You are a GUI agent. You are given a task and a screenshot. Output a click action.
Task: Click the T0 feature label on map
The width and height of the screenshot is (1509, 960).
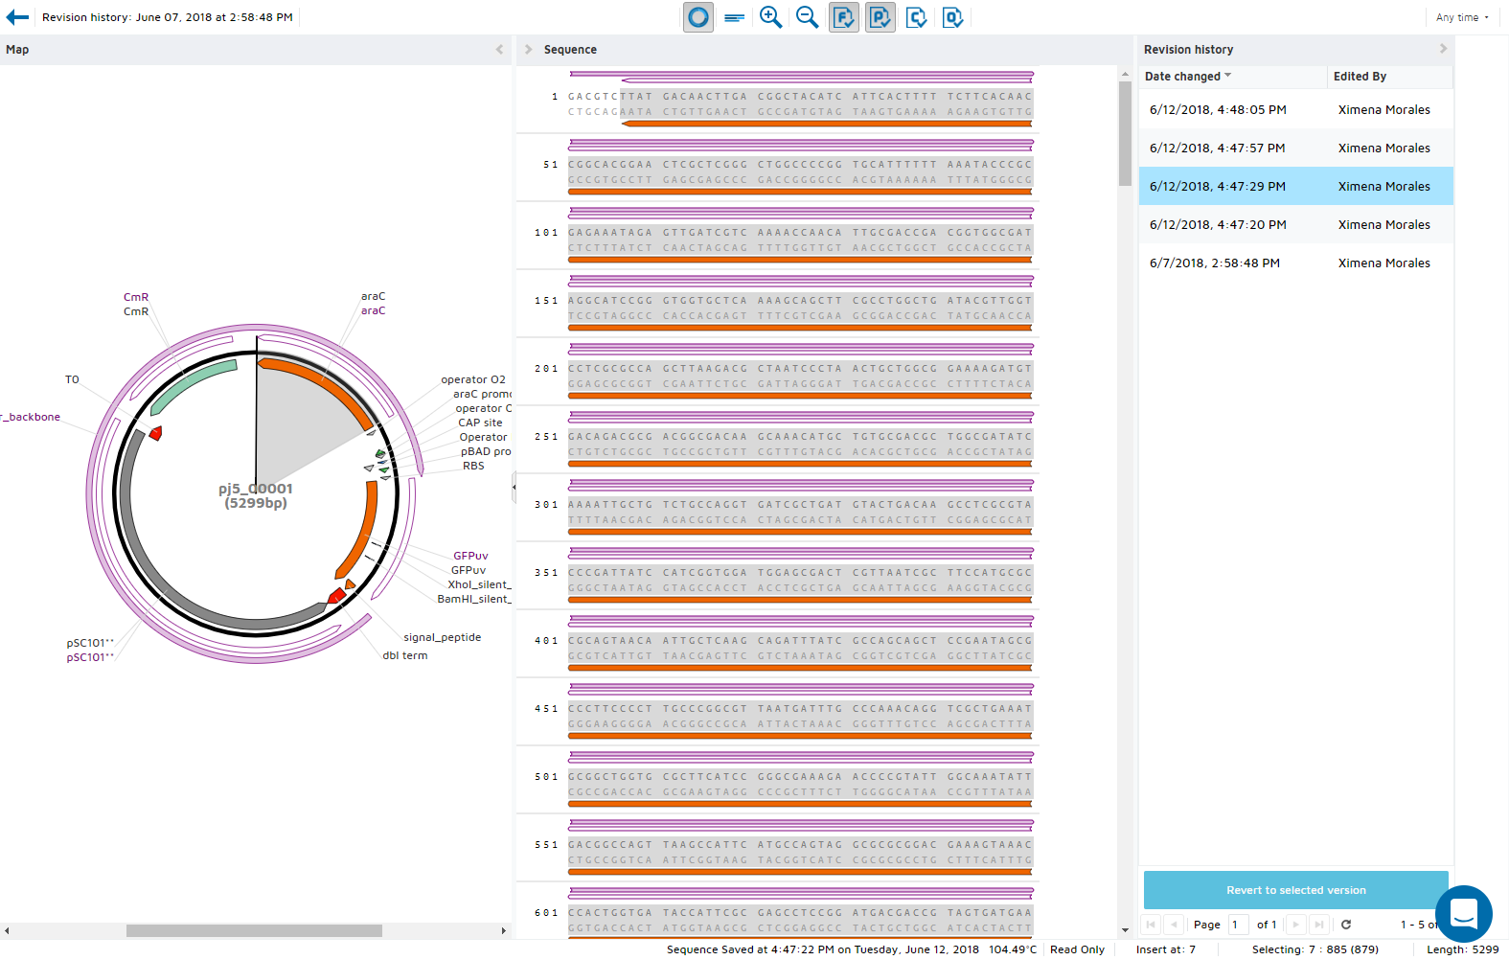72,379
